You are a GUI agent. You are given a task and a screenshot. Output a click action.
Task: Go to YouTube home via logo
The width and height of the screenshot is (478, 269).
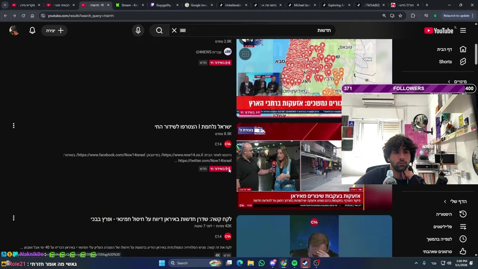439,31
